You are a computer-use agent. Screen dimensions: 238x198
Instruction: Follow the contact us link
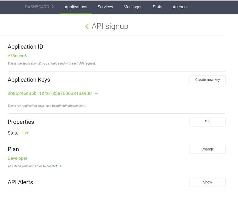click(54, 166)
